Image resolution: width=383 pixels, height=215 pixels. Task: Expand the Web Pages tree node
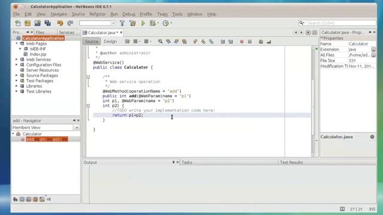point(17,44)
